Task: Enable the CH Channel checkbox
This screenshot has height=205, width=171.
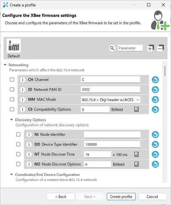Action: tap(12, 79)
